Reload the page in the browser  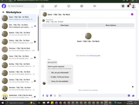[10, 1]
